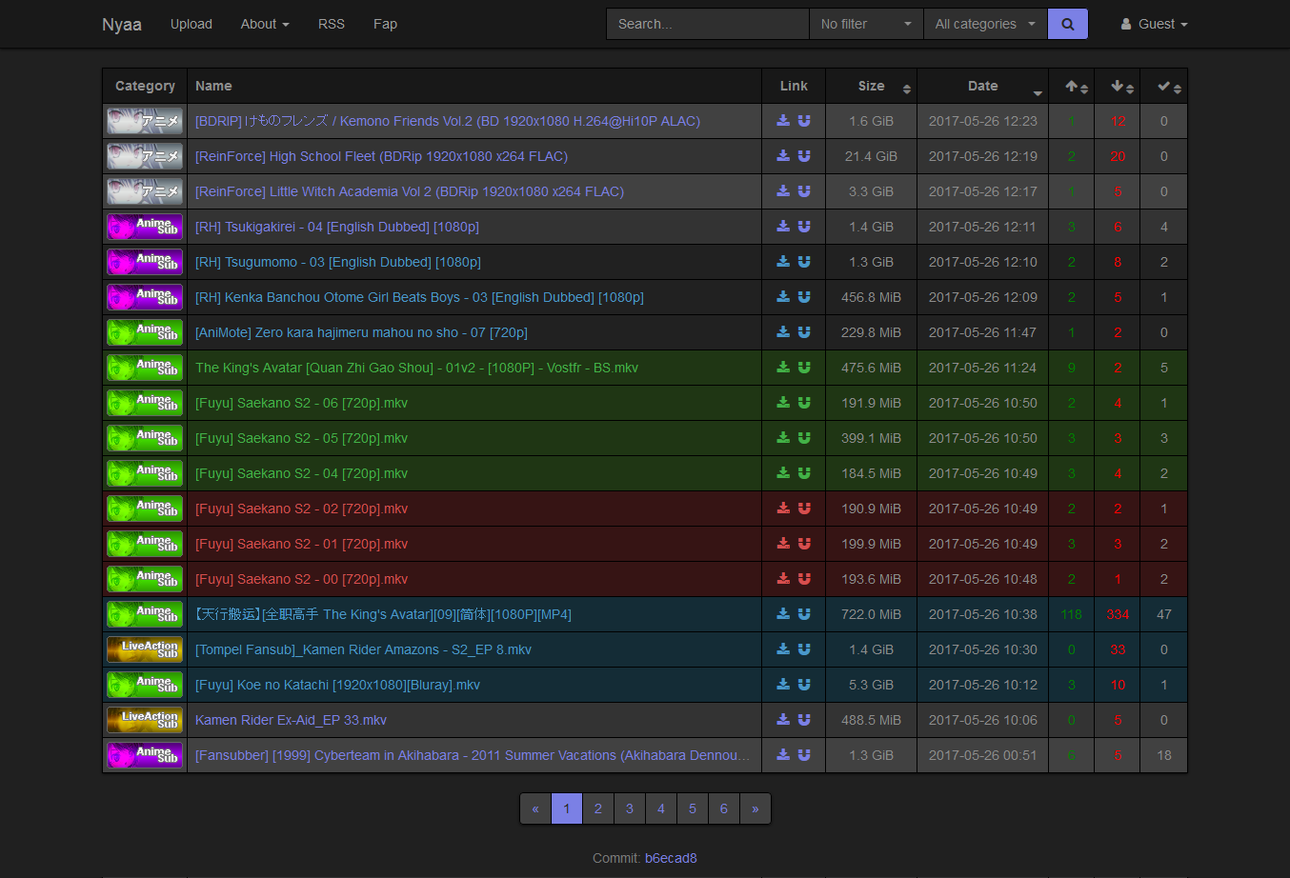The image size is (1290, 878).
Task: Click the next page arrow button
Action: point(755,808)
